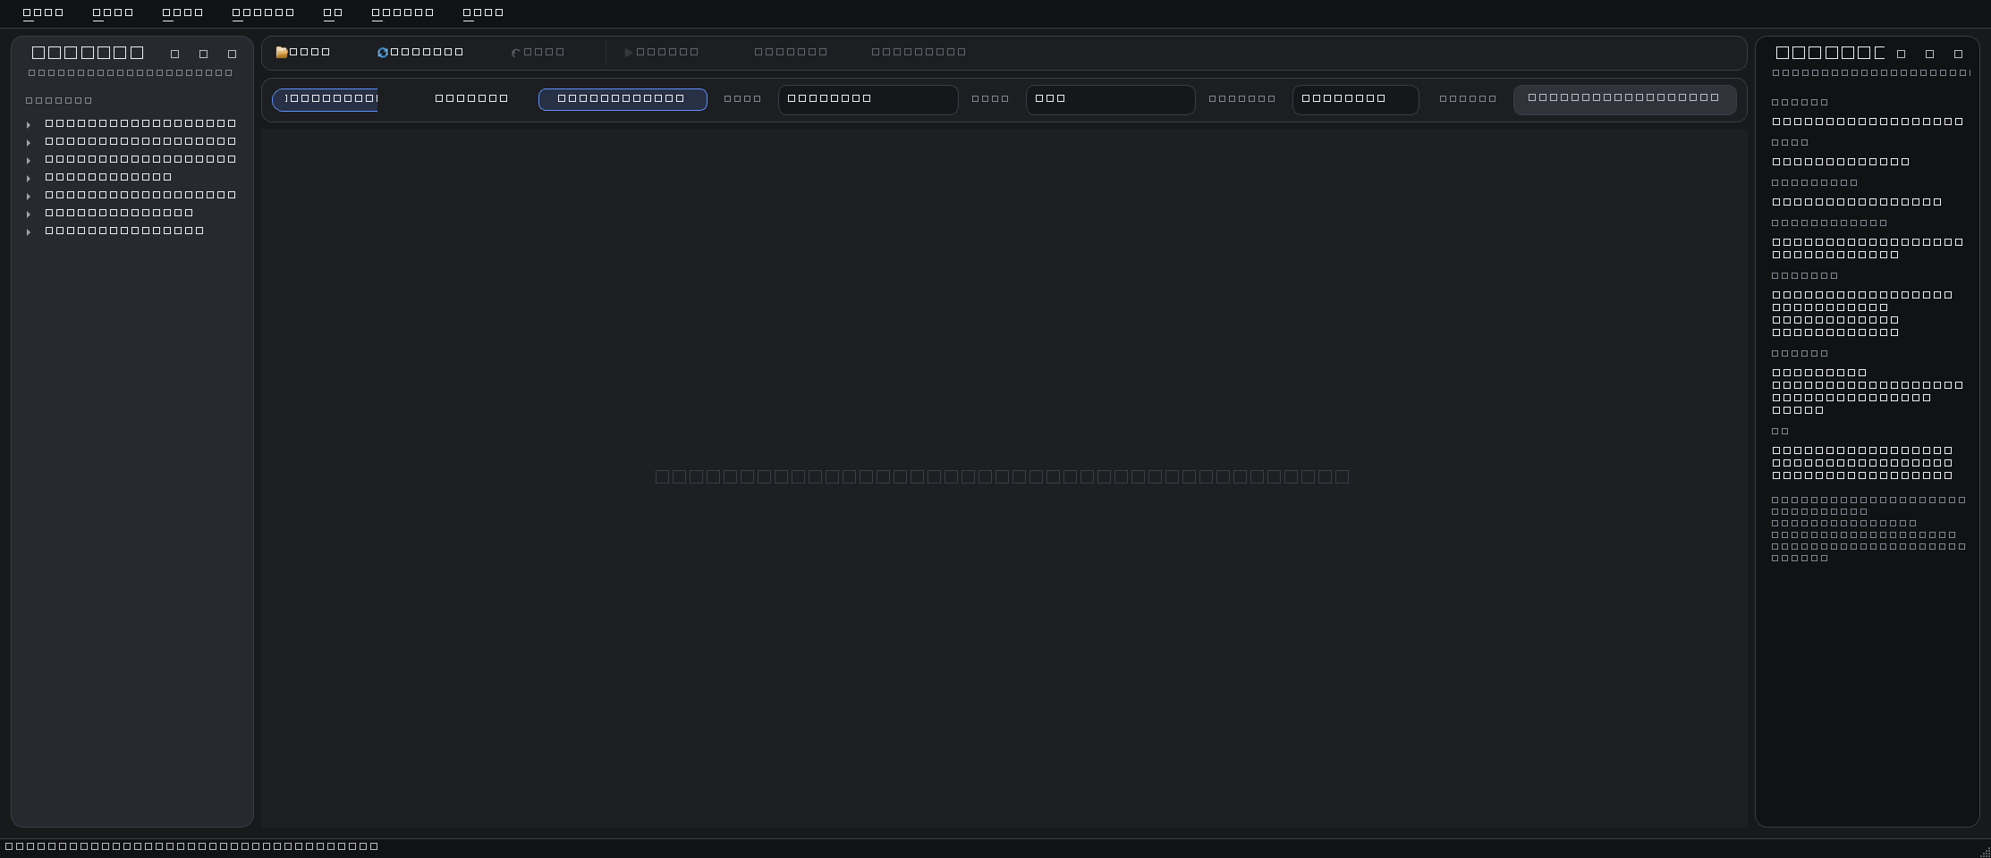Click the last toolbar text button in the top row
1991x858 pixels.
(x=919, y=52)
